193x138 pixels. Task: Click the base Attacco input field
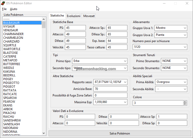tap(75, 34)
